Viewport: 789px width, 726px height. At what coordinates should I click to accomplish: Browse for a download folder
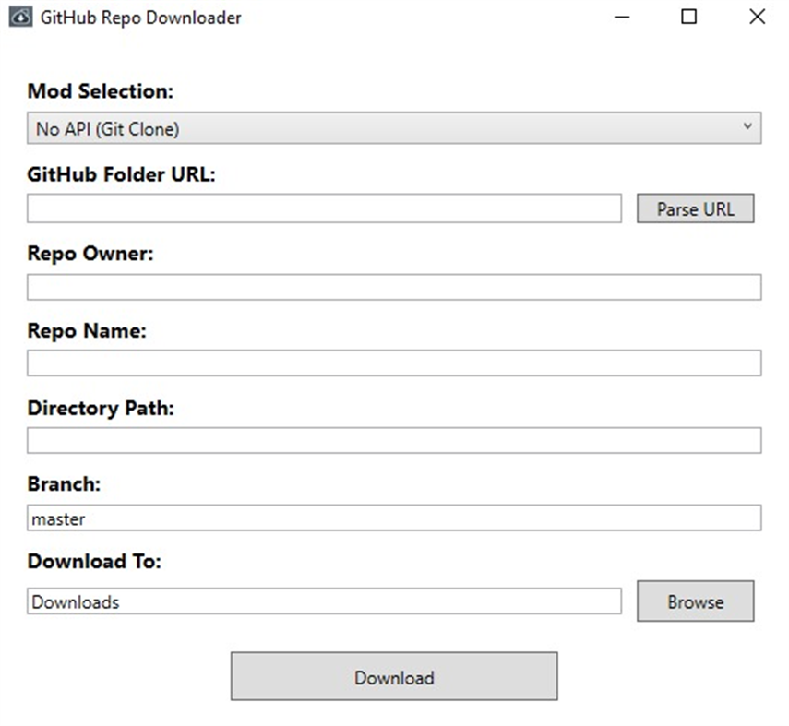click(x=696, y=601)
